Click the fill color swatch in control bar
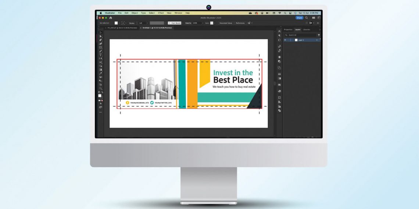The image size is (419, 209). tap(116, 23)
